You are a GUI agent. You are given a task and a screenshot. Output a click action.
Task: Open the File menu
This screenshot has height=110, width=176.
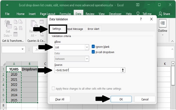point(7,14)
